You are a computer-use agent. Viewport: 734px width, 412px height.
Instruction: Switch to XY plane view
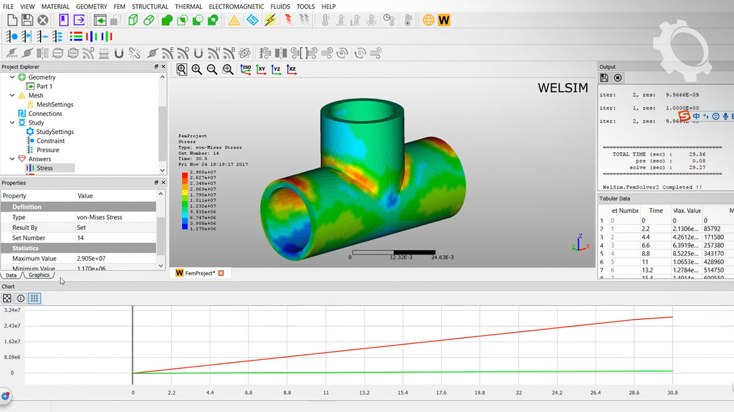pos(261,69)
